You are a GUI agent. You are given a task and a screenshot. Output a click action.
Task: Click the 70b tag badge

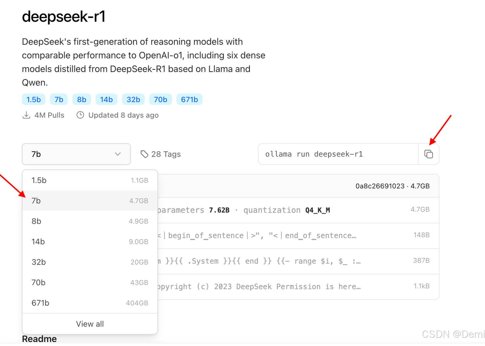[160, 99]
